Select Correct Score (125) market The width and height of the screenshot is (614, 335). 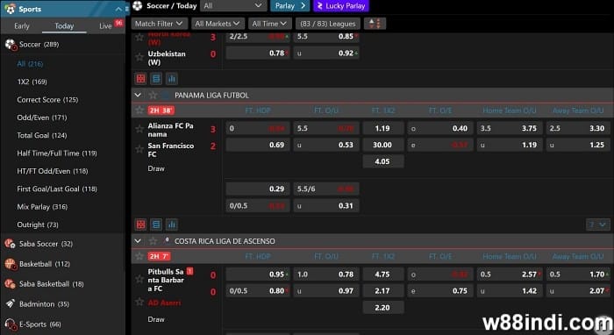tap(47, 100)
